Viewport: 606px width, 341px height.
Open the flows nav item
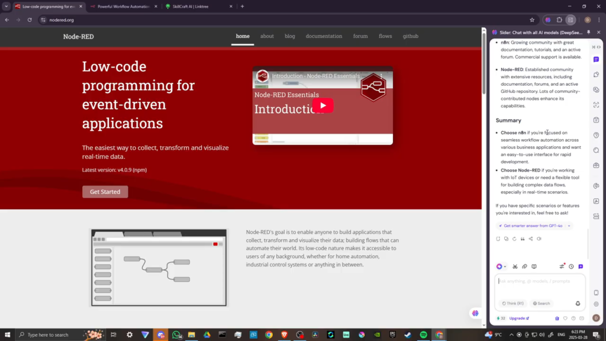[x=385, y=36]
